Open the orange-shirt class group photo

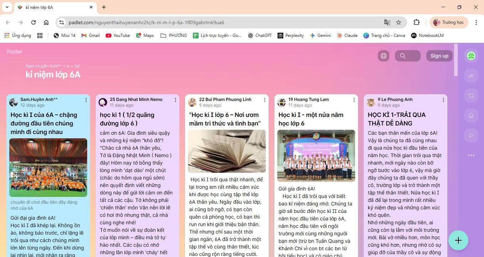(48, 167)
